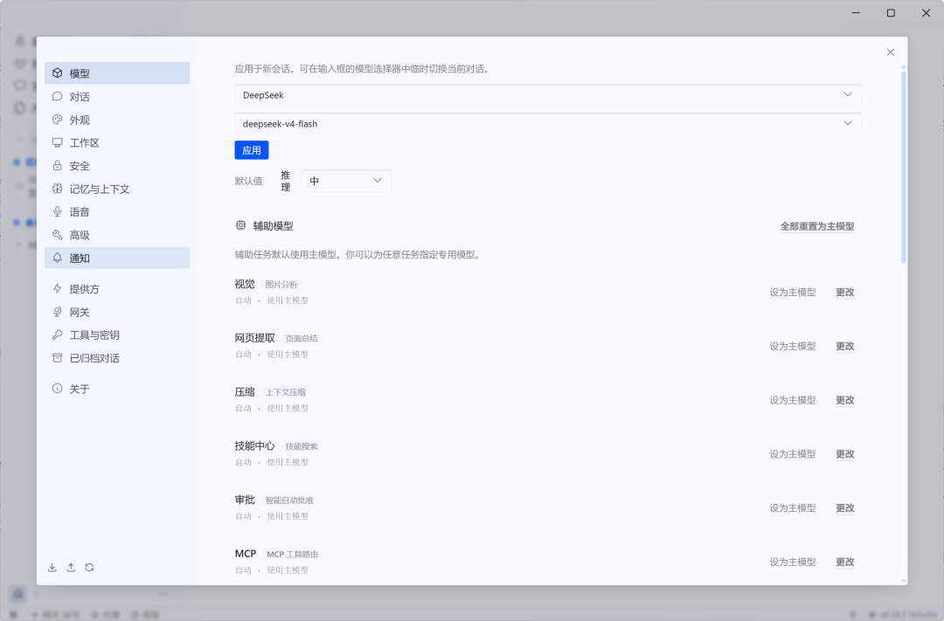Close the settings dialog with the X
The image size is (944, 621).
tap(891, 52)
